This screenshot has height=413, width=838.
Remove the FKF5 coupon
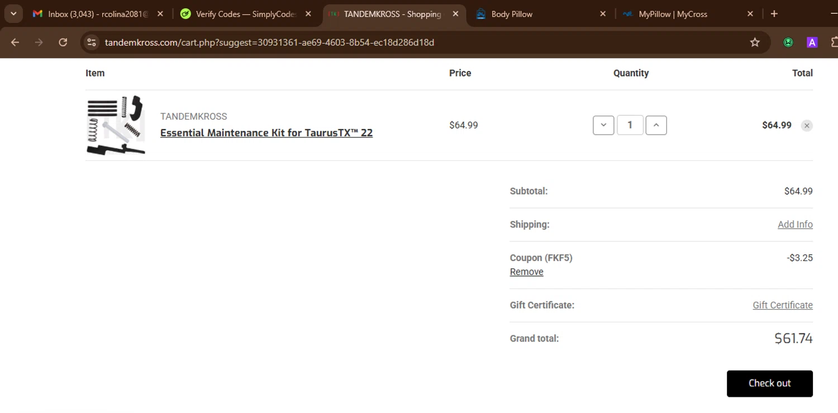pyautogui.click(x=527, y=272)
